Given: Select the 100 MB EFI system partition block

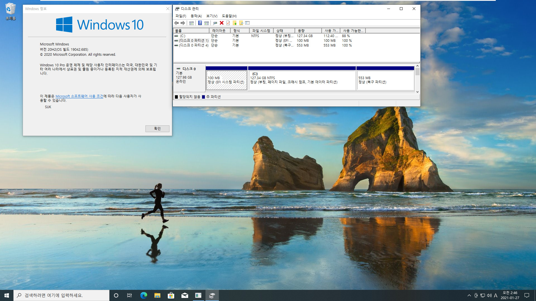Looking at the screenshot, I should 226,78.
